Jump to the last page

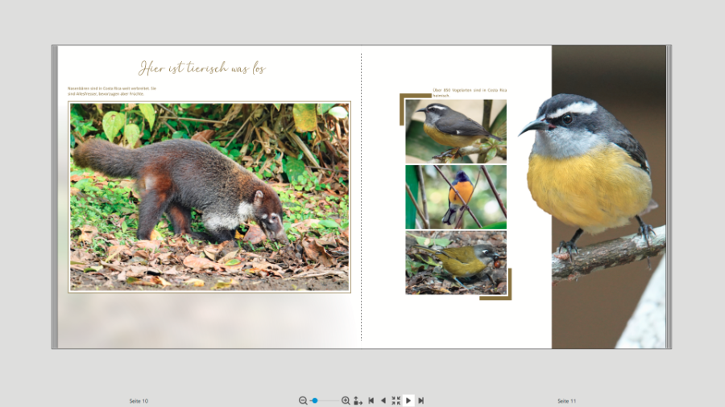coord(420,401)
